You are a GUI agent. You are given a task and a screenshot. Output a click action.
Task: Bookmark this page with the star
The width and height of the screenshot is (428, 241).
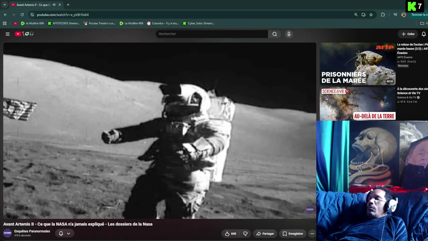(x=371, y=15)
